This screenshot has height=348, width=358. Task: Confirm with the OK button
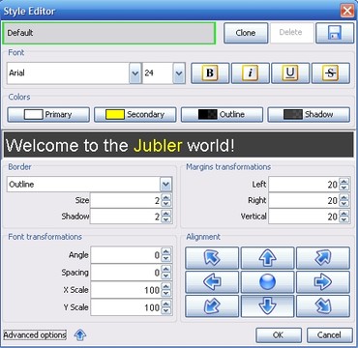click(279, 335)
